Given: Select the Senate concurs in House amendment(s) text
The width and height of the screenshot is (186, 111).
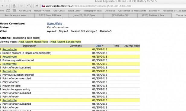Looking at the screenshot, I should (27, 53).
